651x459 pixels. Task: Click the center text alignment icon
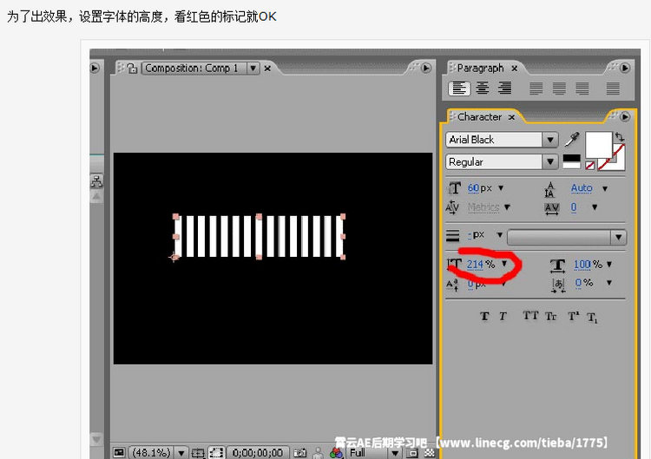pos(482,89)
